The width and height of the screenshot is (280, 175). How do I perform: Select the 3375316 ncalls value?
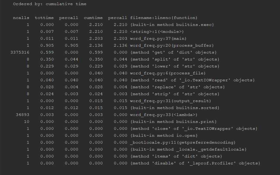tap(20, 52)
